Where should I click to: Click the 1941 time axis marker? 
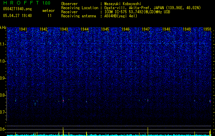tap(23, 29)
